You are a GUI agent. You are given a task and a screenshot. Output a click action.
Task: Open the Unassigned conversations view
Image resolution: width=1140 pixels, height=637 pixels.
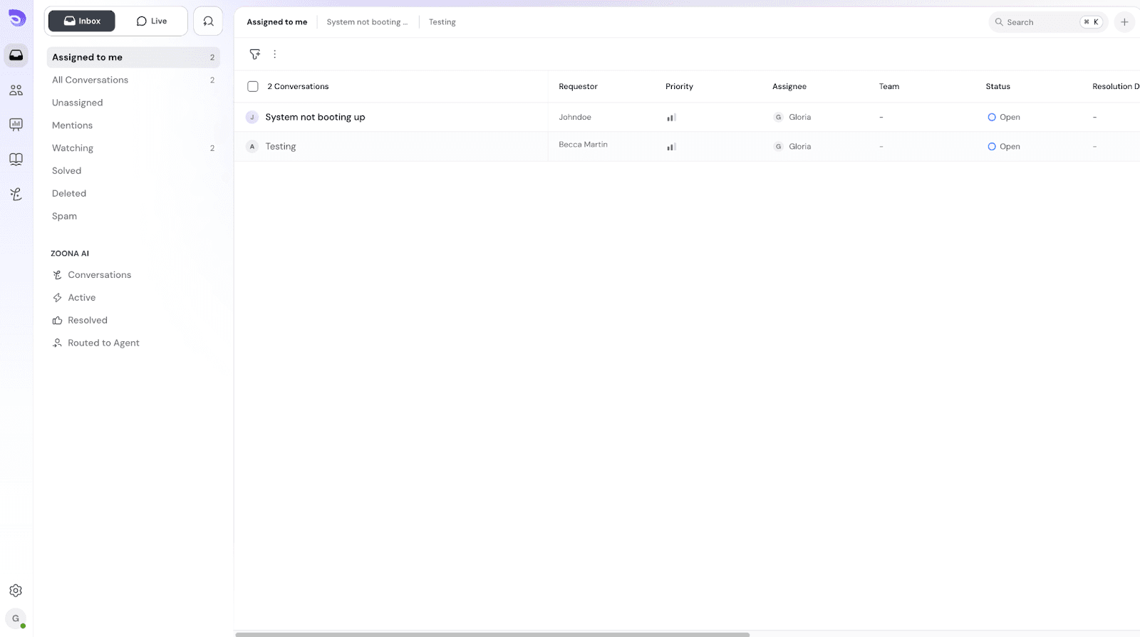[78, 103]
